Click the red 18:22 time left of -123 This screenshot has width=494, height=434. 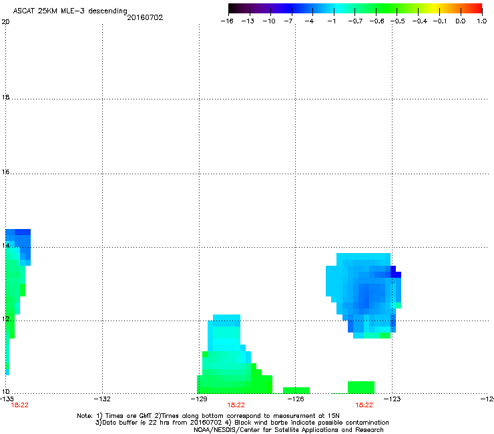tap(364, 405)
